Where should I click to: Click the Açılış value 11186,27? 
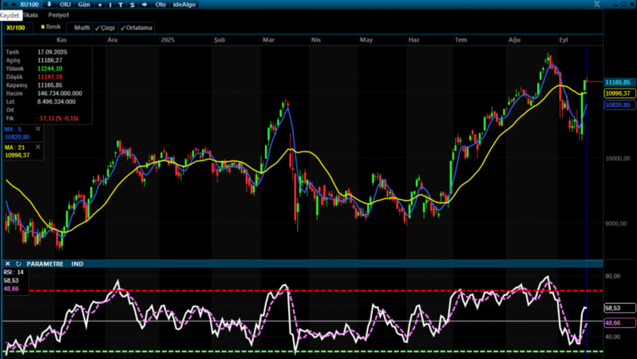click(50, 60)
